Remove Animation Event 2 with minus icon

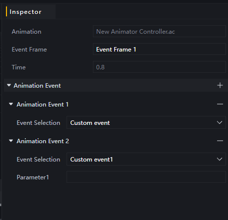220,141
